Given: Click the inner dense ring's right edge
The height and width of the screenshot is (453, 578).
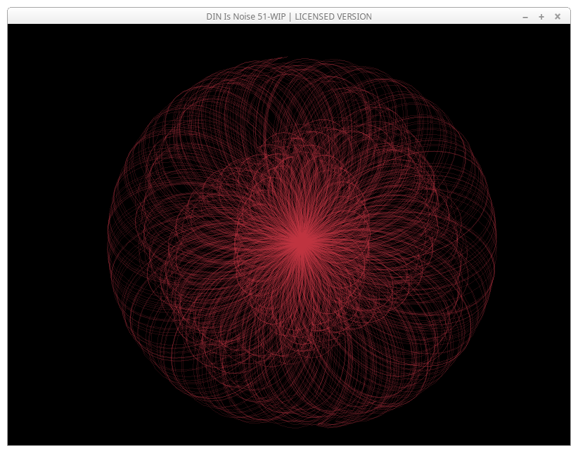Looking at the screenshot, I should pyautogui.click(x=369, y=240).
